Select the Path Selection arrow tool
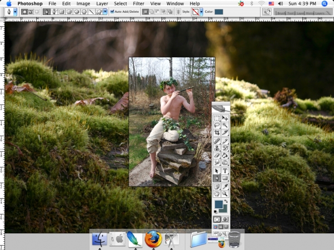 point(217,171)
